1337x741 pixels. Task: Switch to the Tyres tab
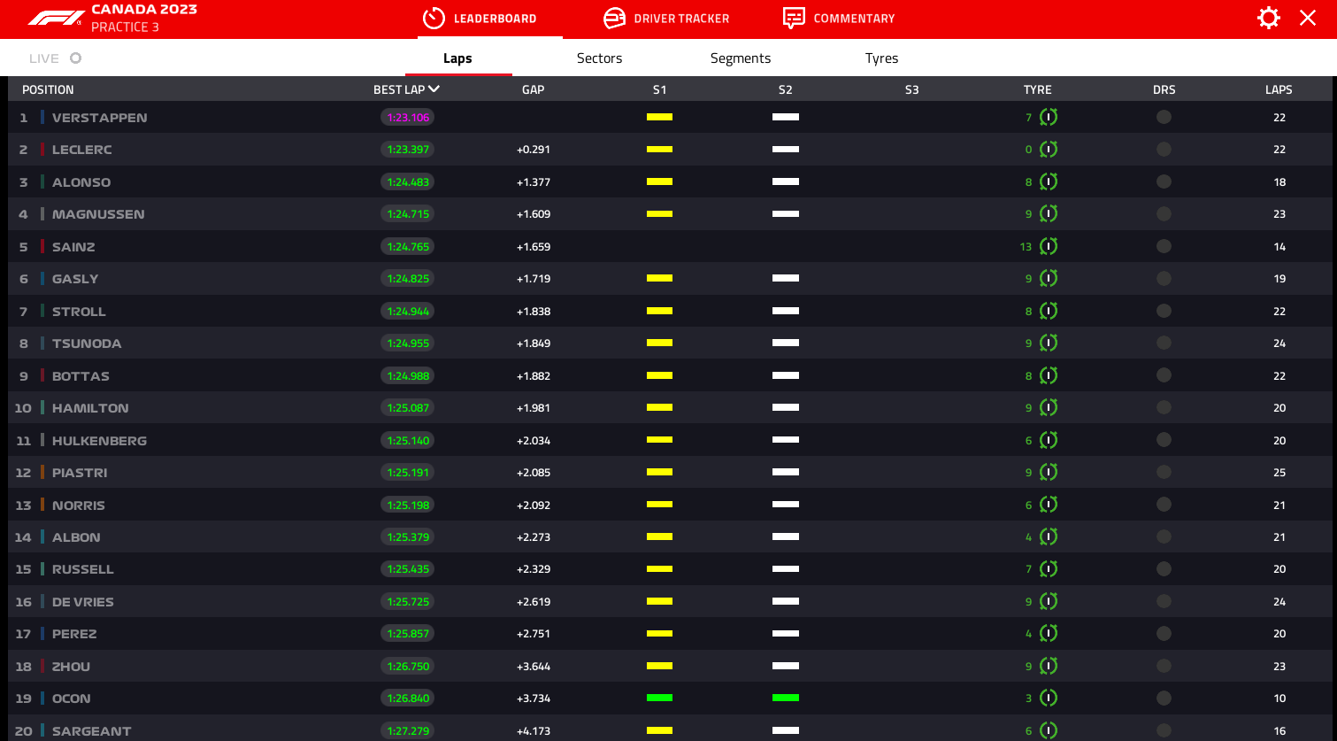coord(881,58)
